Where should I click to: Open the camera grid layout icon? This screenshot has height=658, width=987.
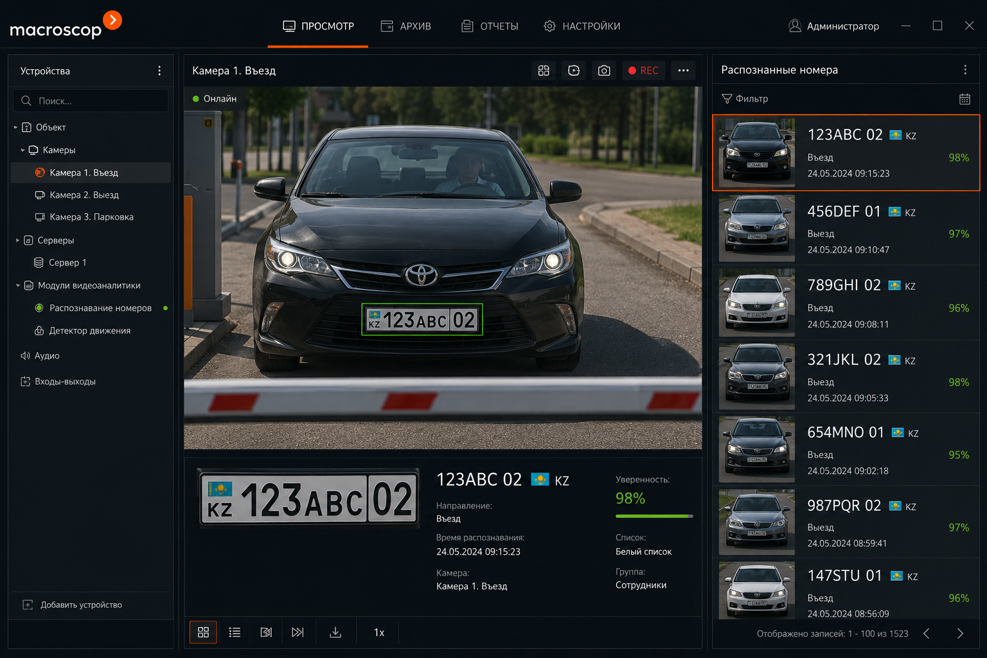point(544,71)
